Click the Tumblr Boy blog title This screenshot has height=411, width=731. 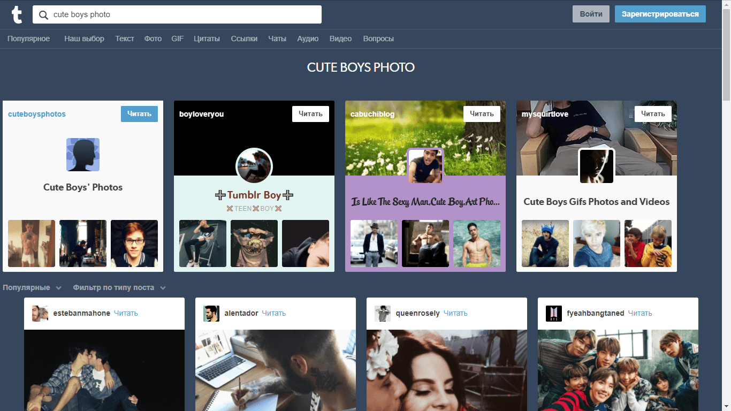tap(254, 195)
